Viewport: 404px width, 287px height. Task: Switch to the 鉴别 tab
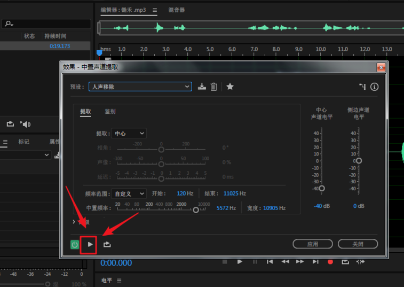(x=110, y=112)
